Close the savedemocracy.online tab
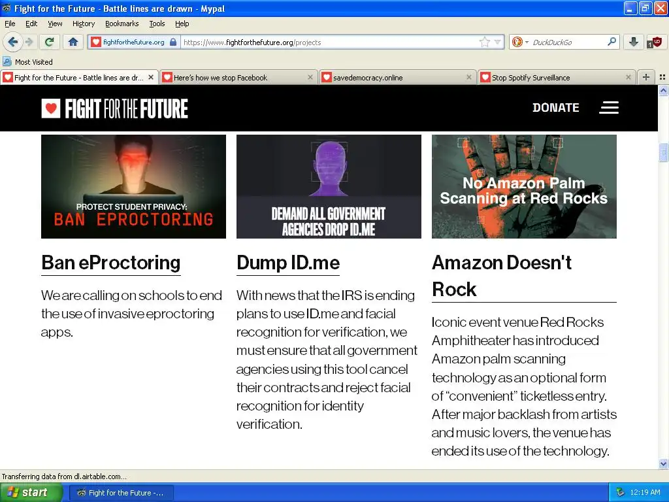 [x=469, y=77]
